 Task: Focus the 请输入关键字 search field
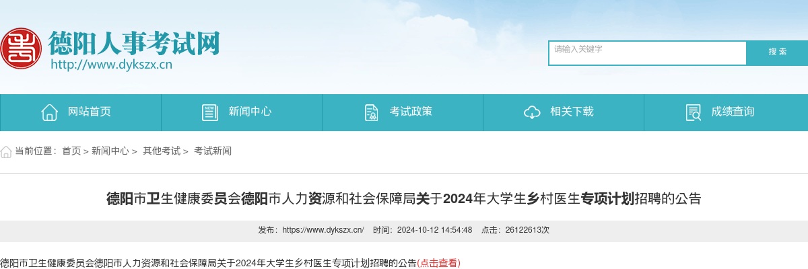(x=648, y=53)
